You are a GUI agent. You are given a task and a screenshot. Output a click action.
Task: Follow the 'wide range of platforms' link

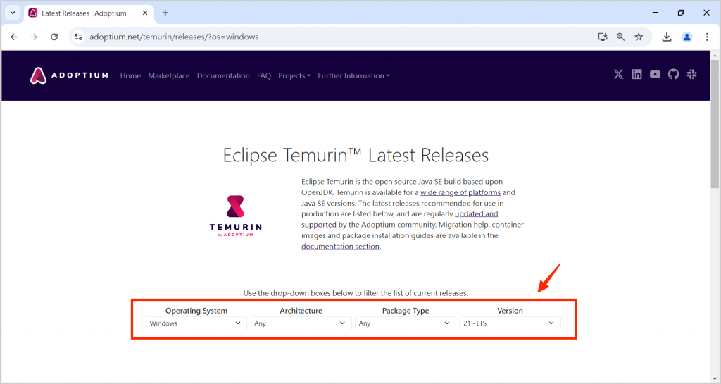[x=460, y=192]
